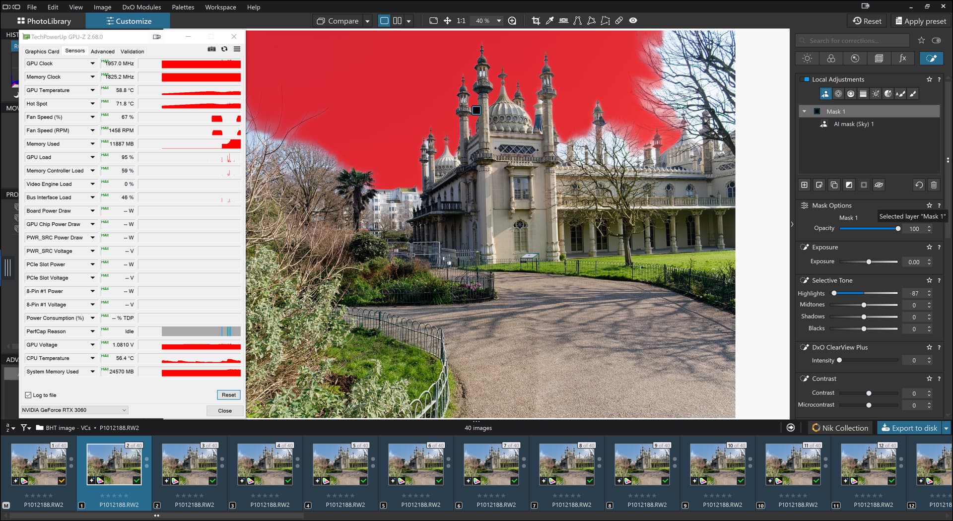Open the NVIDIA GeForce RTX 3060 selector
Screen dimensions: 953x521
click(74, 410)
